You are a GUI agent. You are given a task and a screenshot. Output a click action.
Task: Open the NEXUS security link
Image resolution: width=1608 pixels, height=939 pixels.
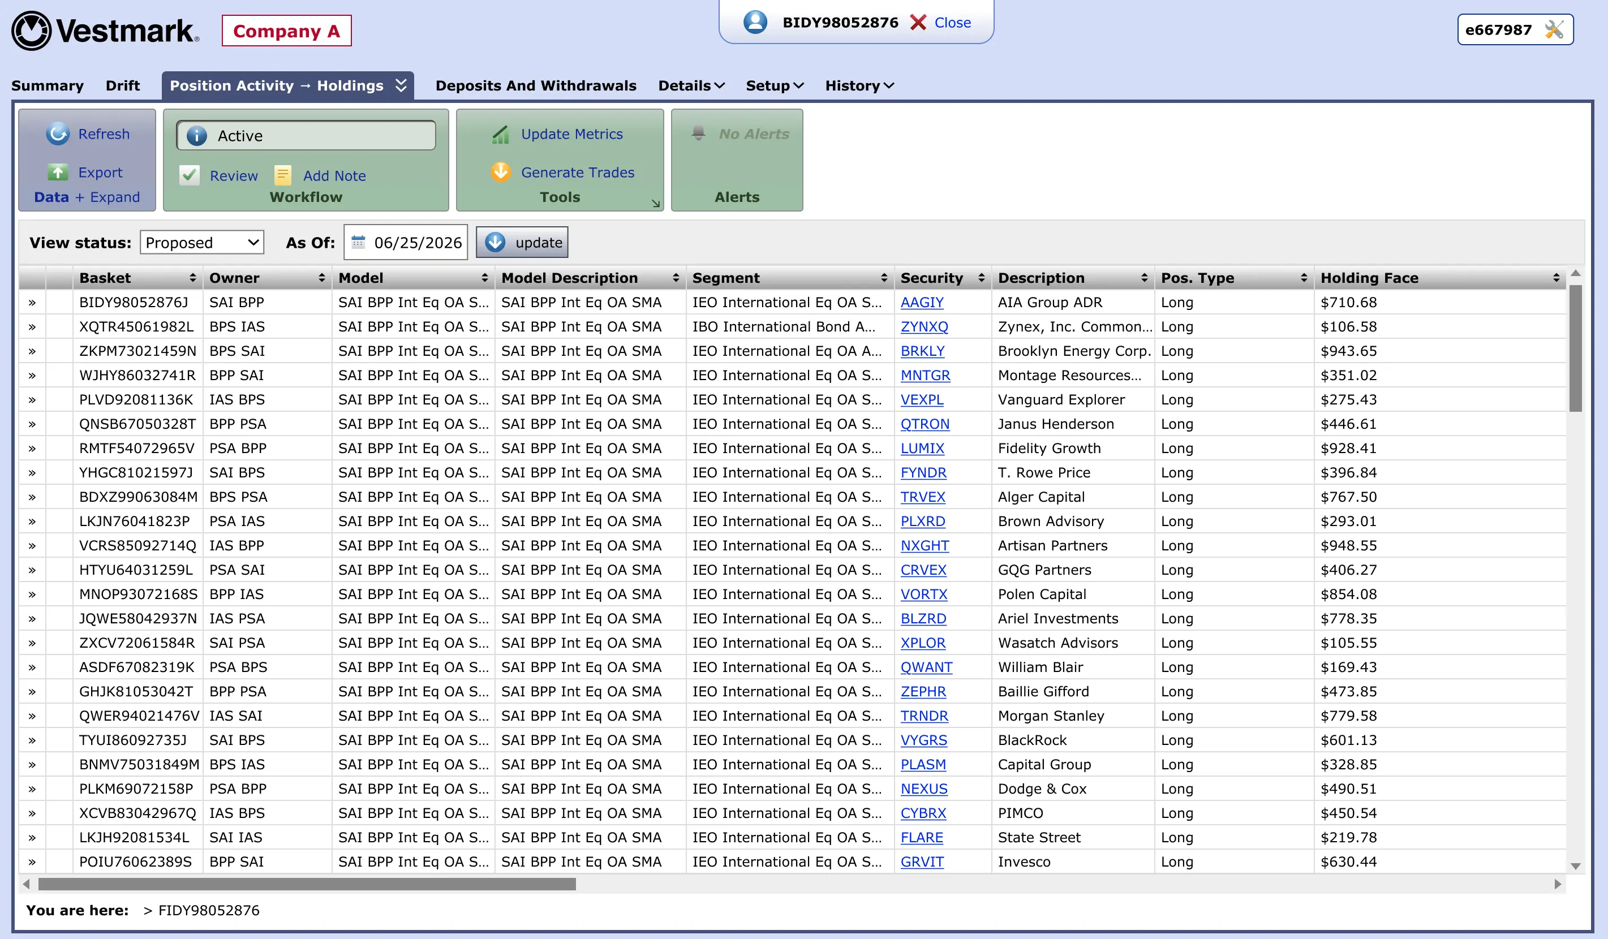coord(924,789)
